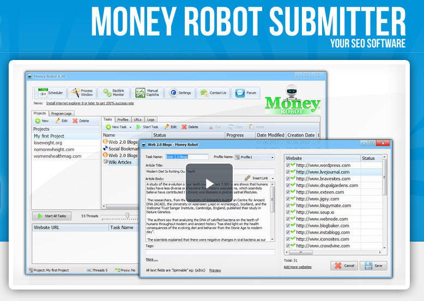Switch to the Projects tab

40,113
